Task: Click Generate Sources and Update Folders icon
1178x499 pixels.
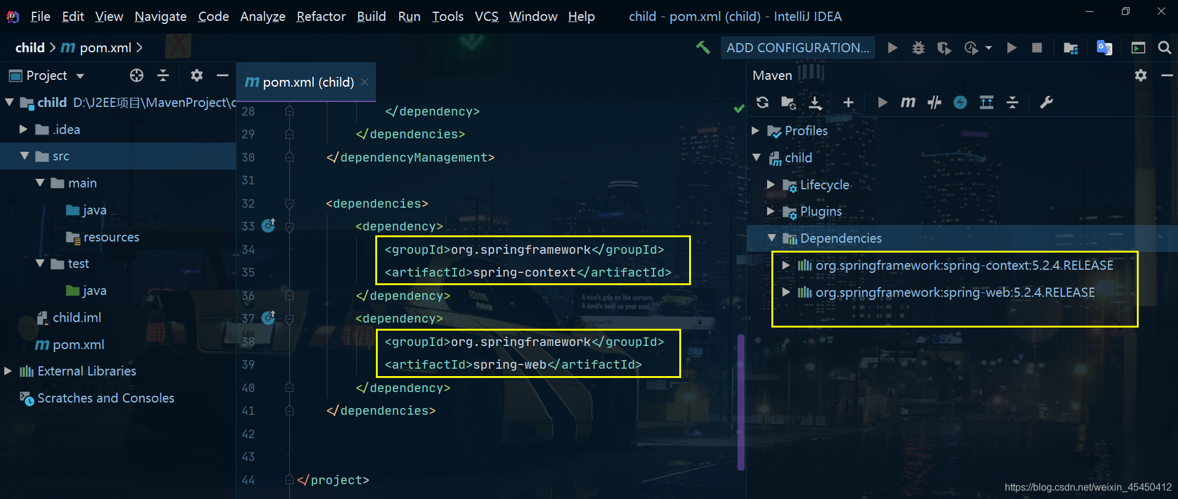Action: coord(788,102)
